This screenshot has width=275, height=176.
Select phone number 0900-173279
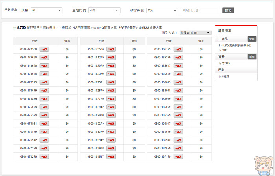click(x=28, y=82)
